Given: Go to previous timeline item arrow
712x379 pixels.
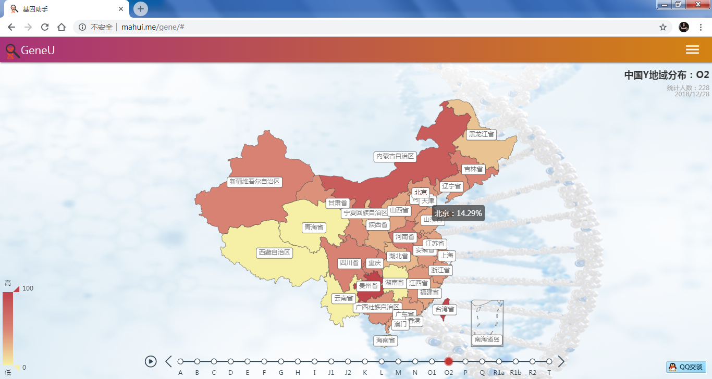Looking at the screenshot, I should pos(168,361).
